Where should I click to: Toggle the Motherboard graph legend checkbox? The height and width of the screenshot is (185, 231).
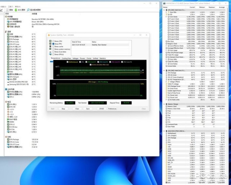pyautogui.click(x=67, y=62)
